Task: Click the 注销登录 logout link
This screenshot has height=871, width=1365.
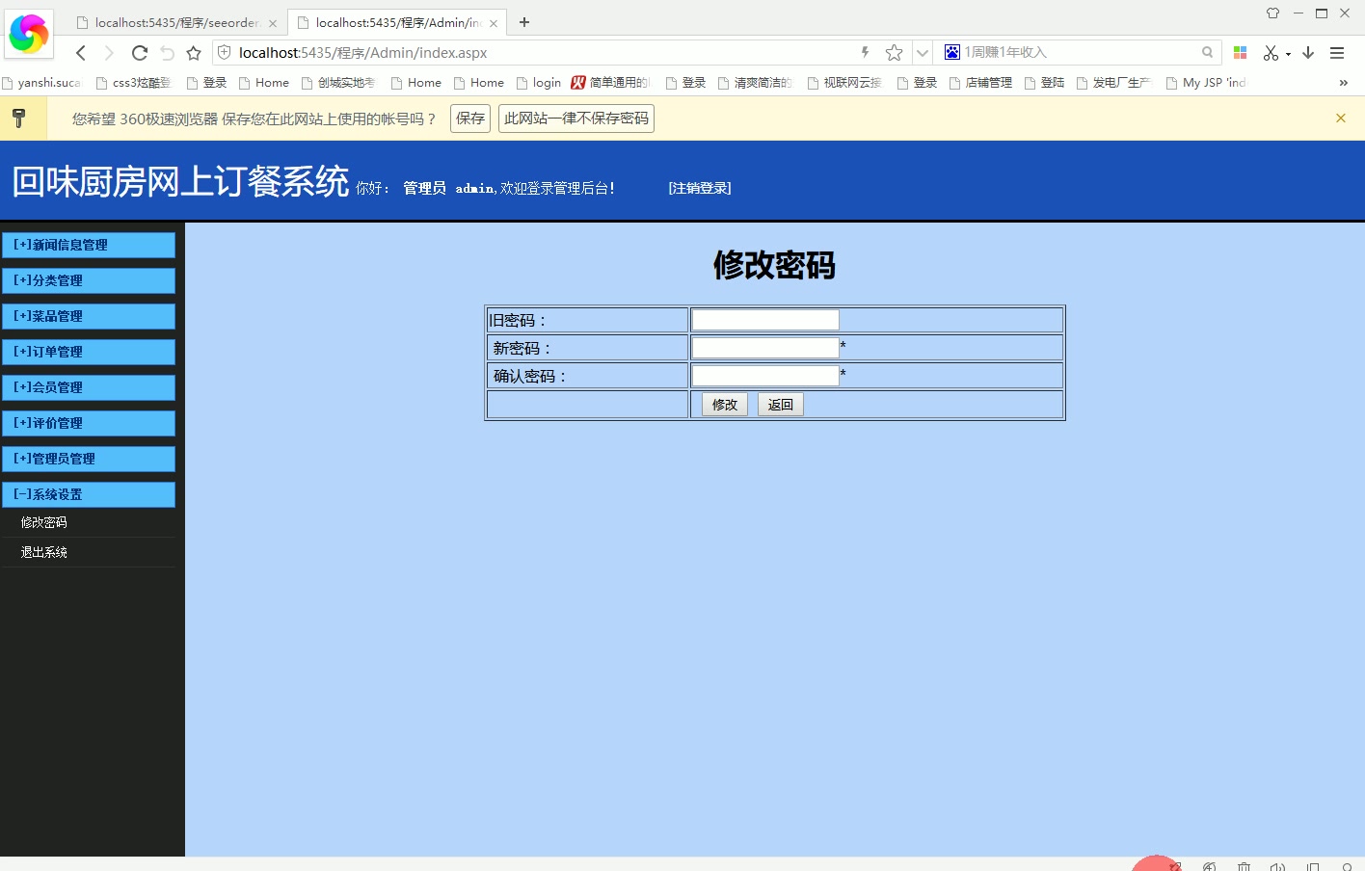Action: coord(700,188)
